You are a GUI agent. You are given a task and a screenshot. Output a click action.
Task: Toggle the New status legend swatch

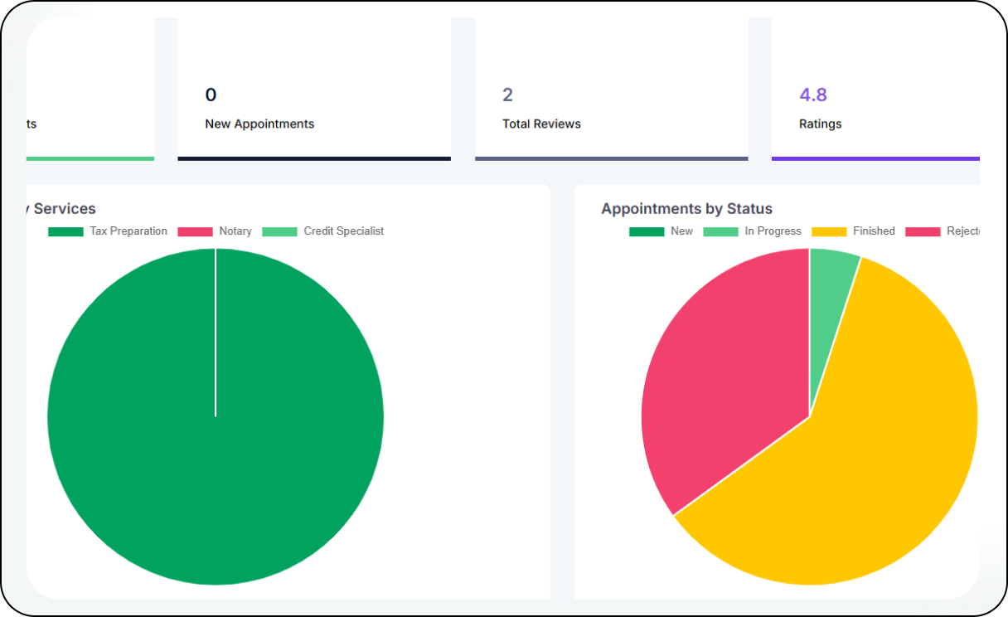[x=647, y=231]
